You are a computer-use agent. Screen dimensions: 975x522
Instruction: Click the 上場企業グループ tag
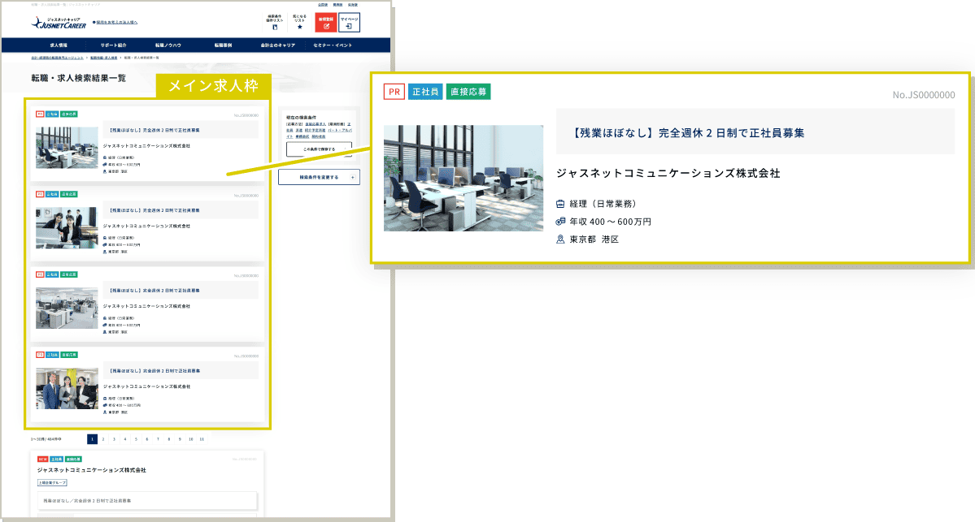(52, 482)
